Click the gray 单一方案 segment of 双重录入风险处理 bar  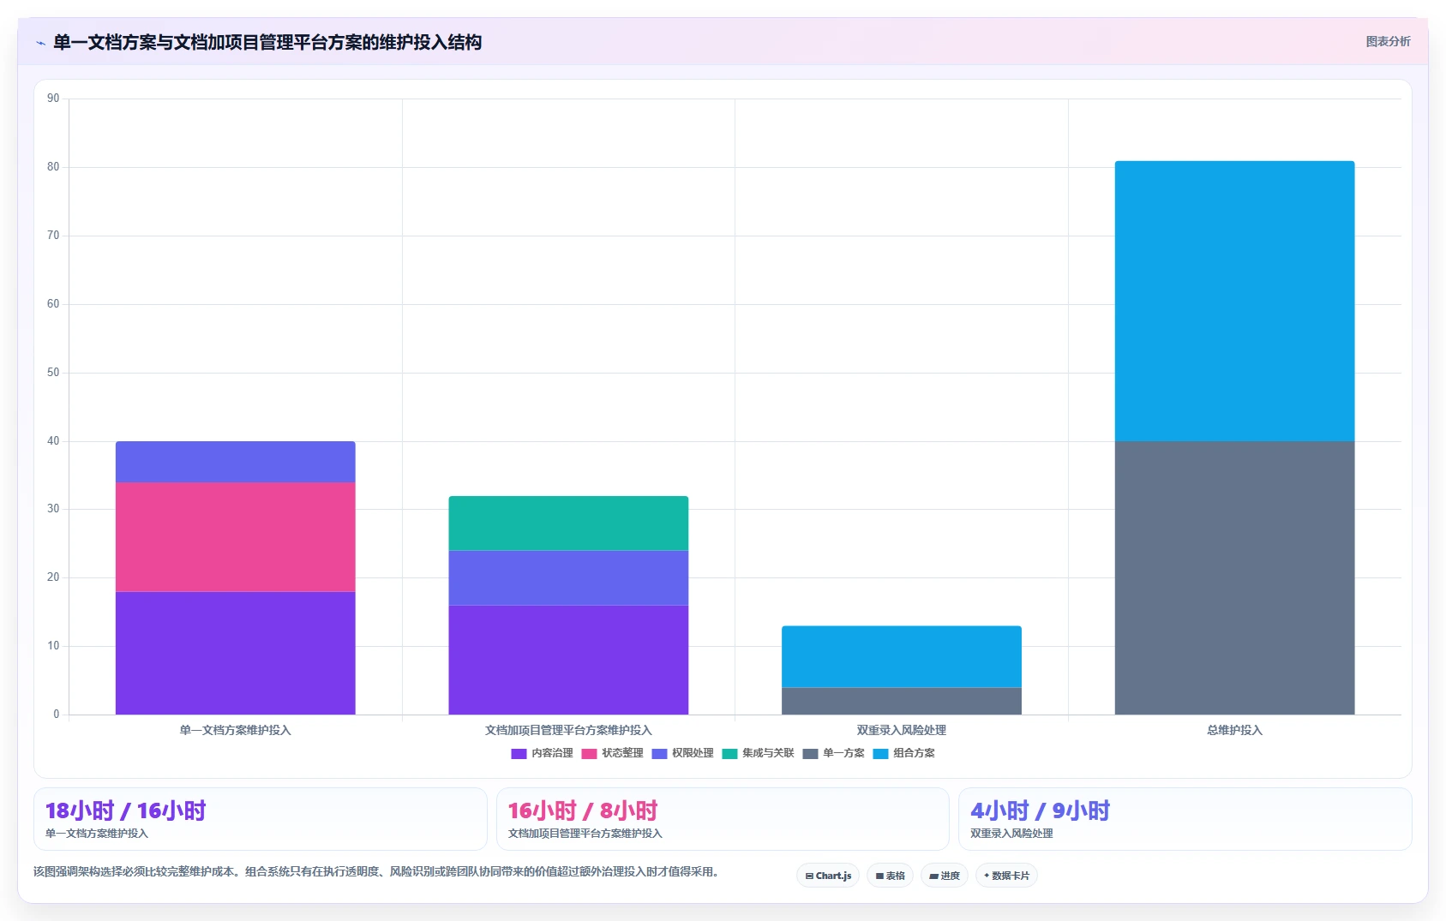[902, 701]
